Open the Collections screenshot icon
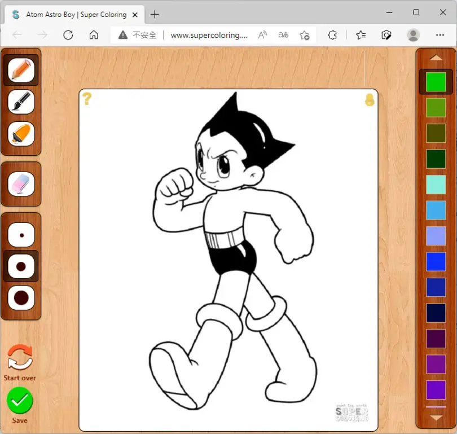Viewport: 457px width, 434px height. click(x=386, y=35)
